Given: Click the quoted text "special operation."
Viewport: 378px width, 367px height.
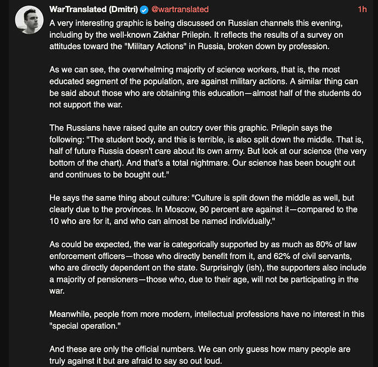Looking at the screenshot, I should click(x=85, y=326).
